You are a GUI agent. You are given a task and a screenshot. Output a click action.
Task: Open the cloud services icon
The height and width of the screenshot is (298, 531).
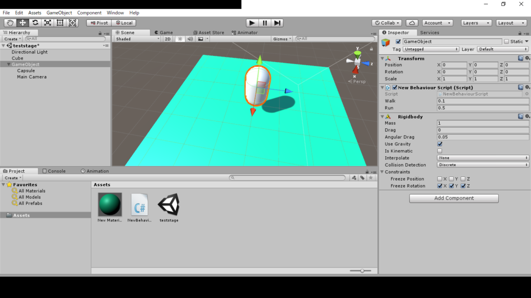[412, 23]
